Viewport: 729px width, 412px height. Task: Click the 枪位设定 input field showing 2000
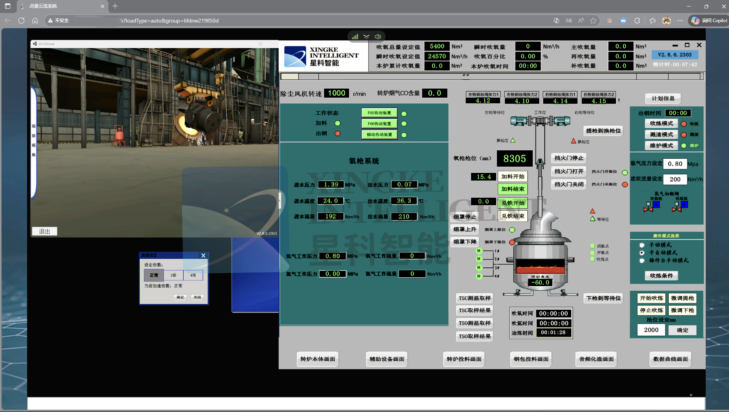click(652, 330)
